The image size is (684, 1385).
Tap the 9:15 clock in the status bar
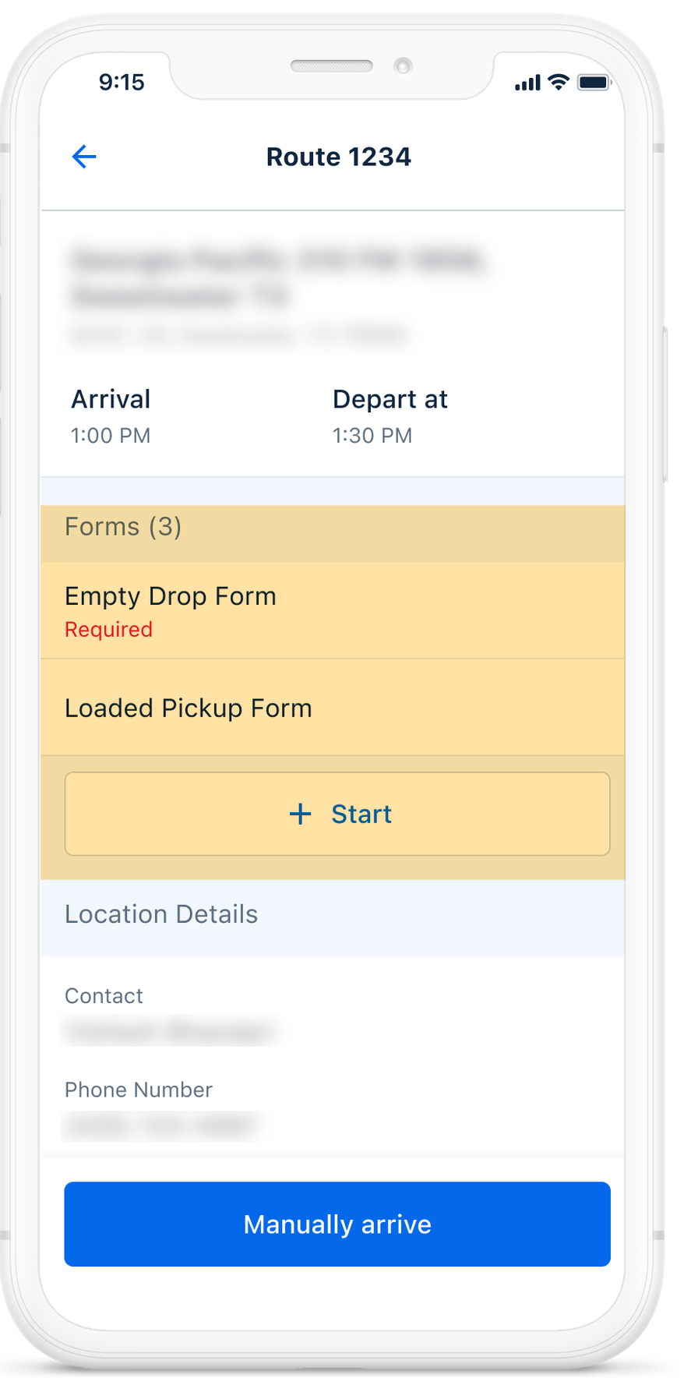(122, 81)
